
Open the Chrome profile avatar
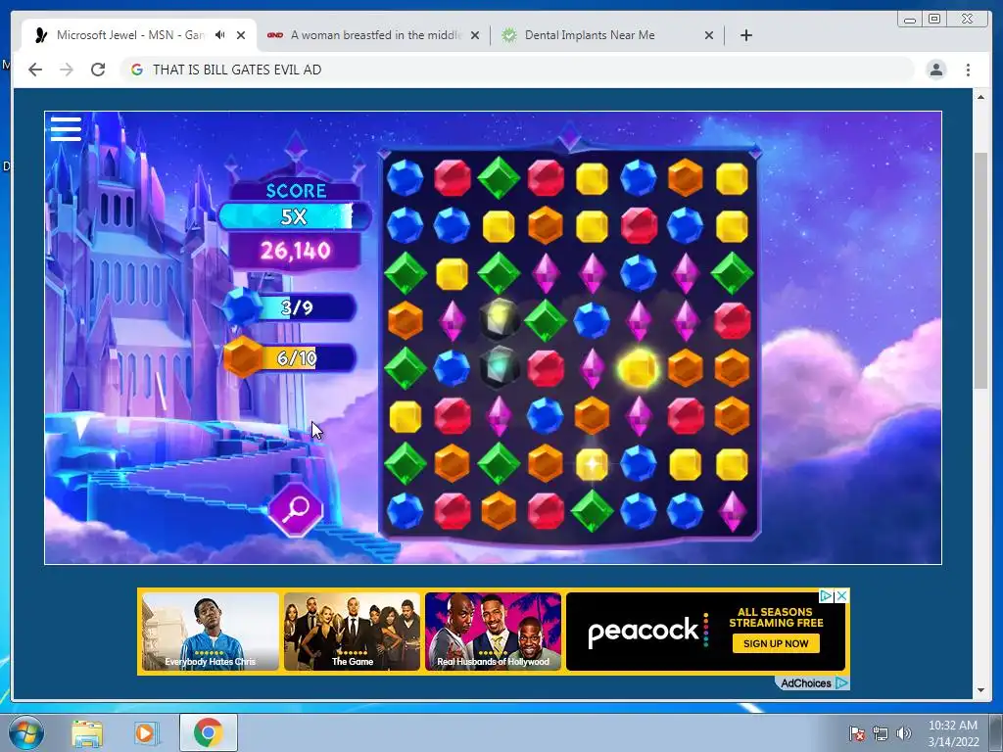click(x=935, y=70)
